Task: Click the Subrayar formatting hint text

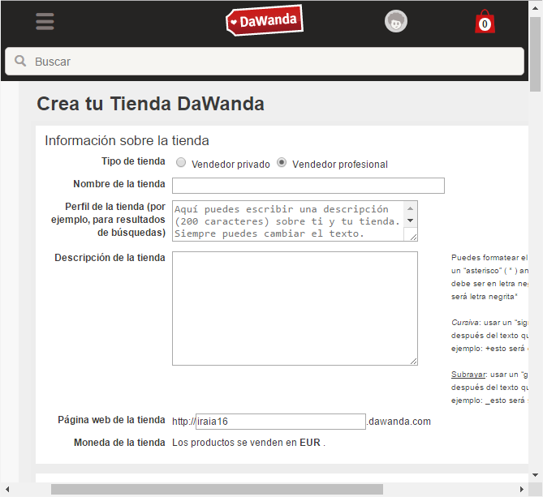Action: (468, 375)
